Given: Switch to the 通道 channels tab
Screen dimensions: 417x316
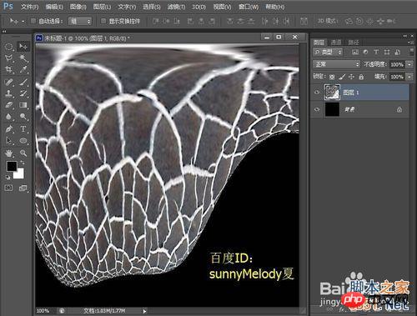Looking at the screenshot, I should (x=336, y=43).
